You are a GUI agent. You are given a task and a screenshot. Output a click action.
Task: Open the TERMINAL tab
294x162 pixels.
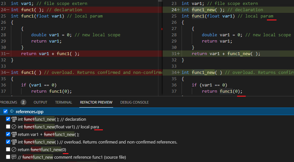coord(63,102)
